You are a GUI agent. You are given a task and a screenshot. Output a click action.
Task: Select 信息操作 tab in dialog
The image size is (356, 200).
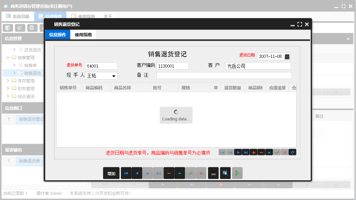click(57, 35)
